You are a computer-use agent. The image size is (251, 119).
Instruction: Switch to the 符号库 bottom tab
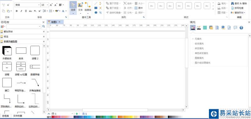tap(6, 116)
